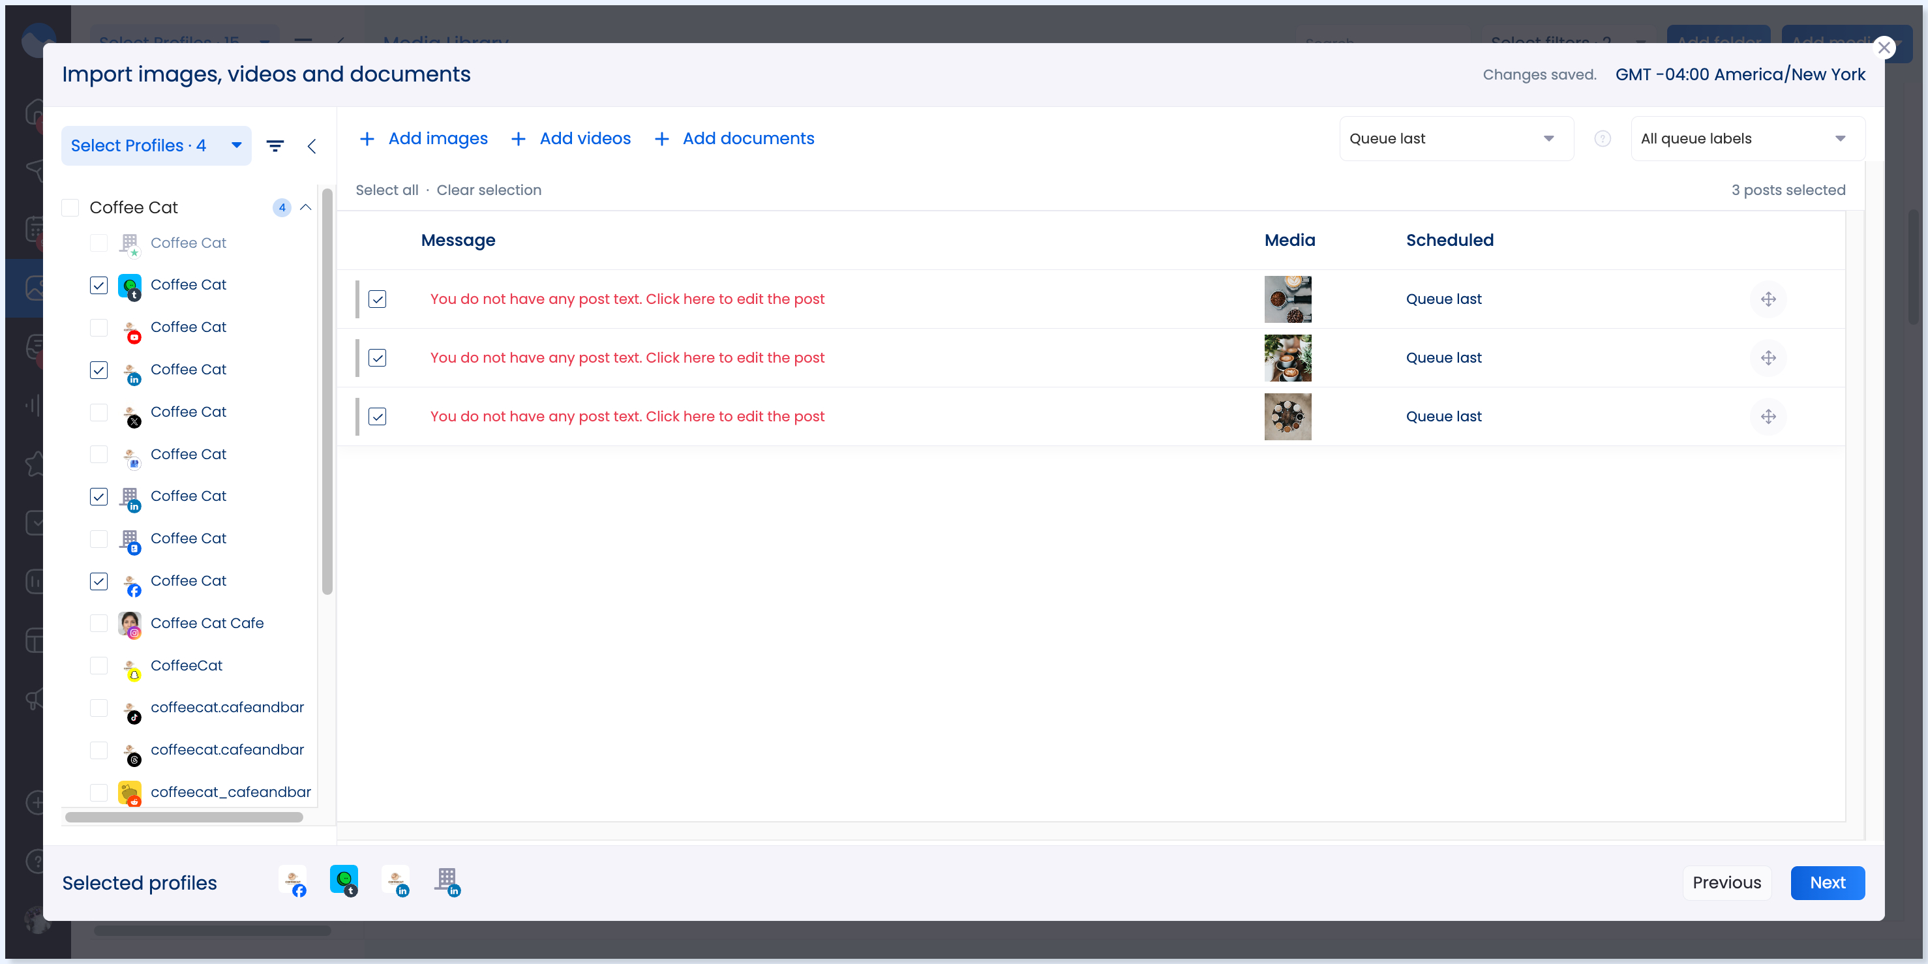Click the LinkedIn personal avatar in Selected profiles
Image resolution: width=1928 pixels, height=964 pixels.
tap(396, 881)
